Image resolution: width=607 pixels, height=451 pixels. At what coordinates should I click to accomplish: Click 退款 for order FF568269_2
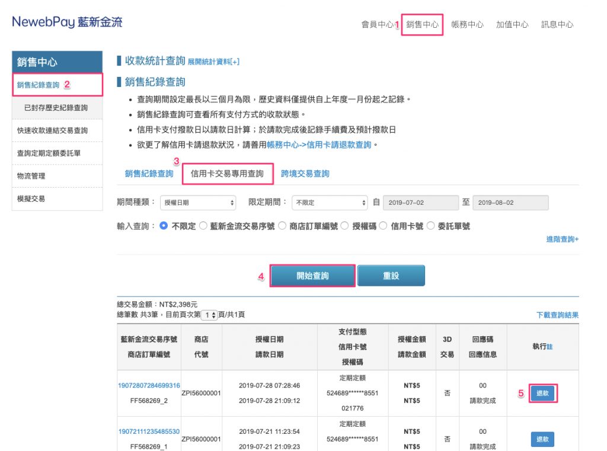(542, 394)
